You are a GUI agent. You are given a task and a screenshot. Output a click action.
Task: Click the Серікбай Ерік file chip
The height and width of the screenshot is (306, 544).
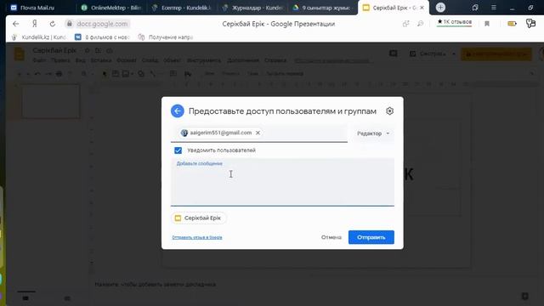(198, 218)
